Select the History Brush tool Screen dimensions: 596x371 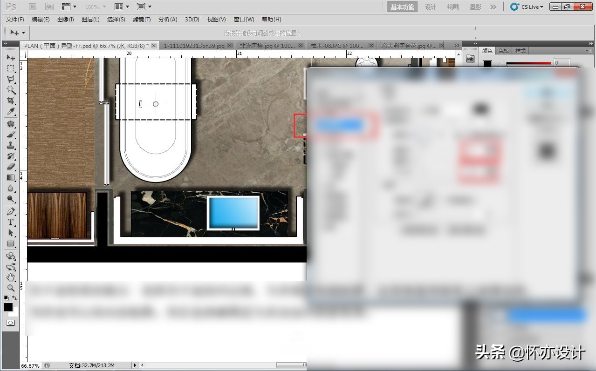click(x=11, y=156)
